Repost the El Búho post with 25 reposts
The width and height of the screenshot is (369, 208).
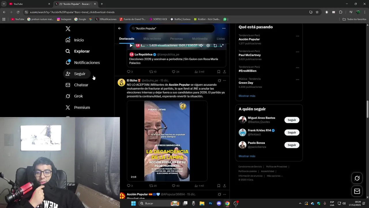(153, 186)
